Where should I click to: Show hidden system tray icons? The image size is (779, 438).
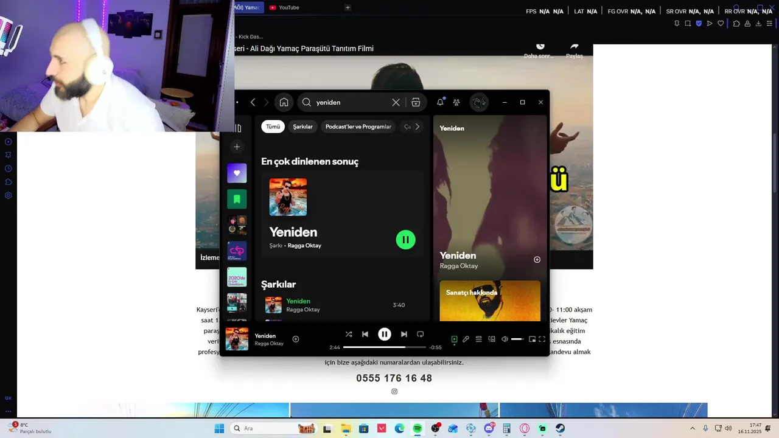click(693, 428)
